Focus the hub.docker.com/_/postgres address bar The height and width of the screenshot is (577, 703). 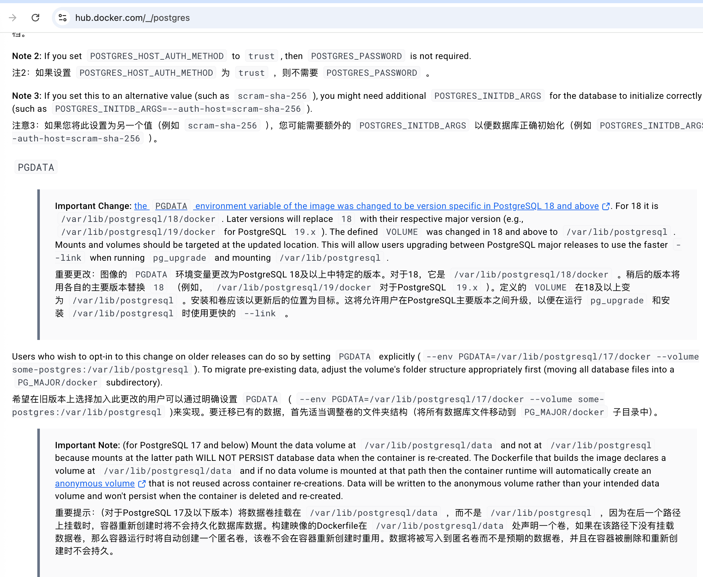(132, 18)
